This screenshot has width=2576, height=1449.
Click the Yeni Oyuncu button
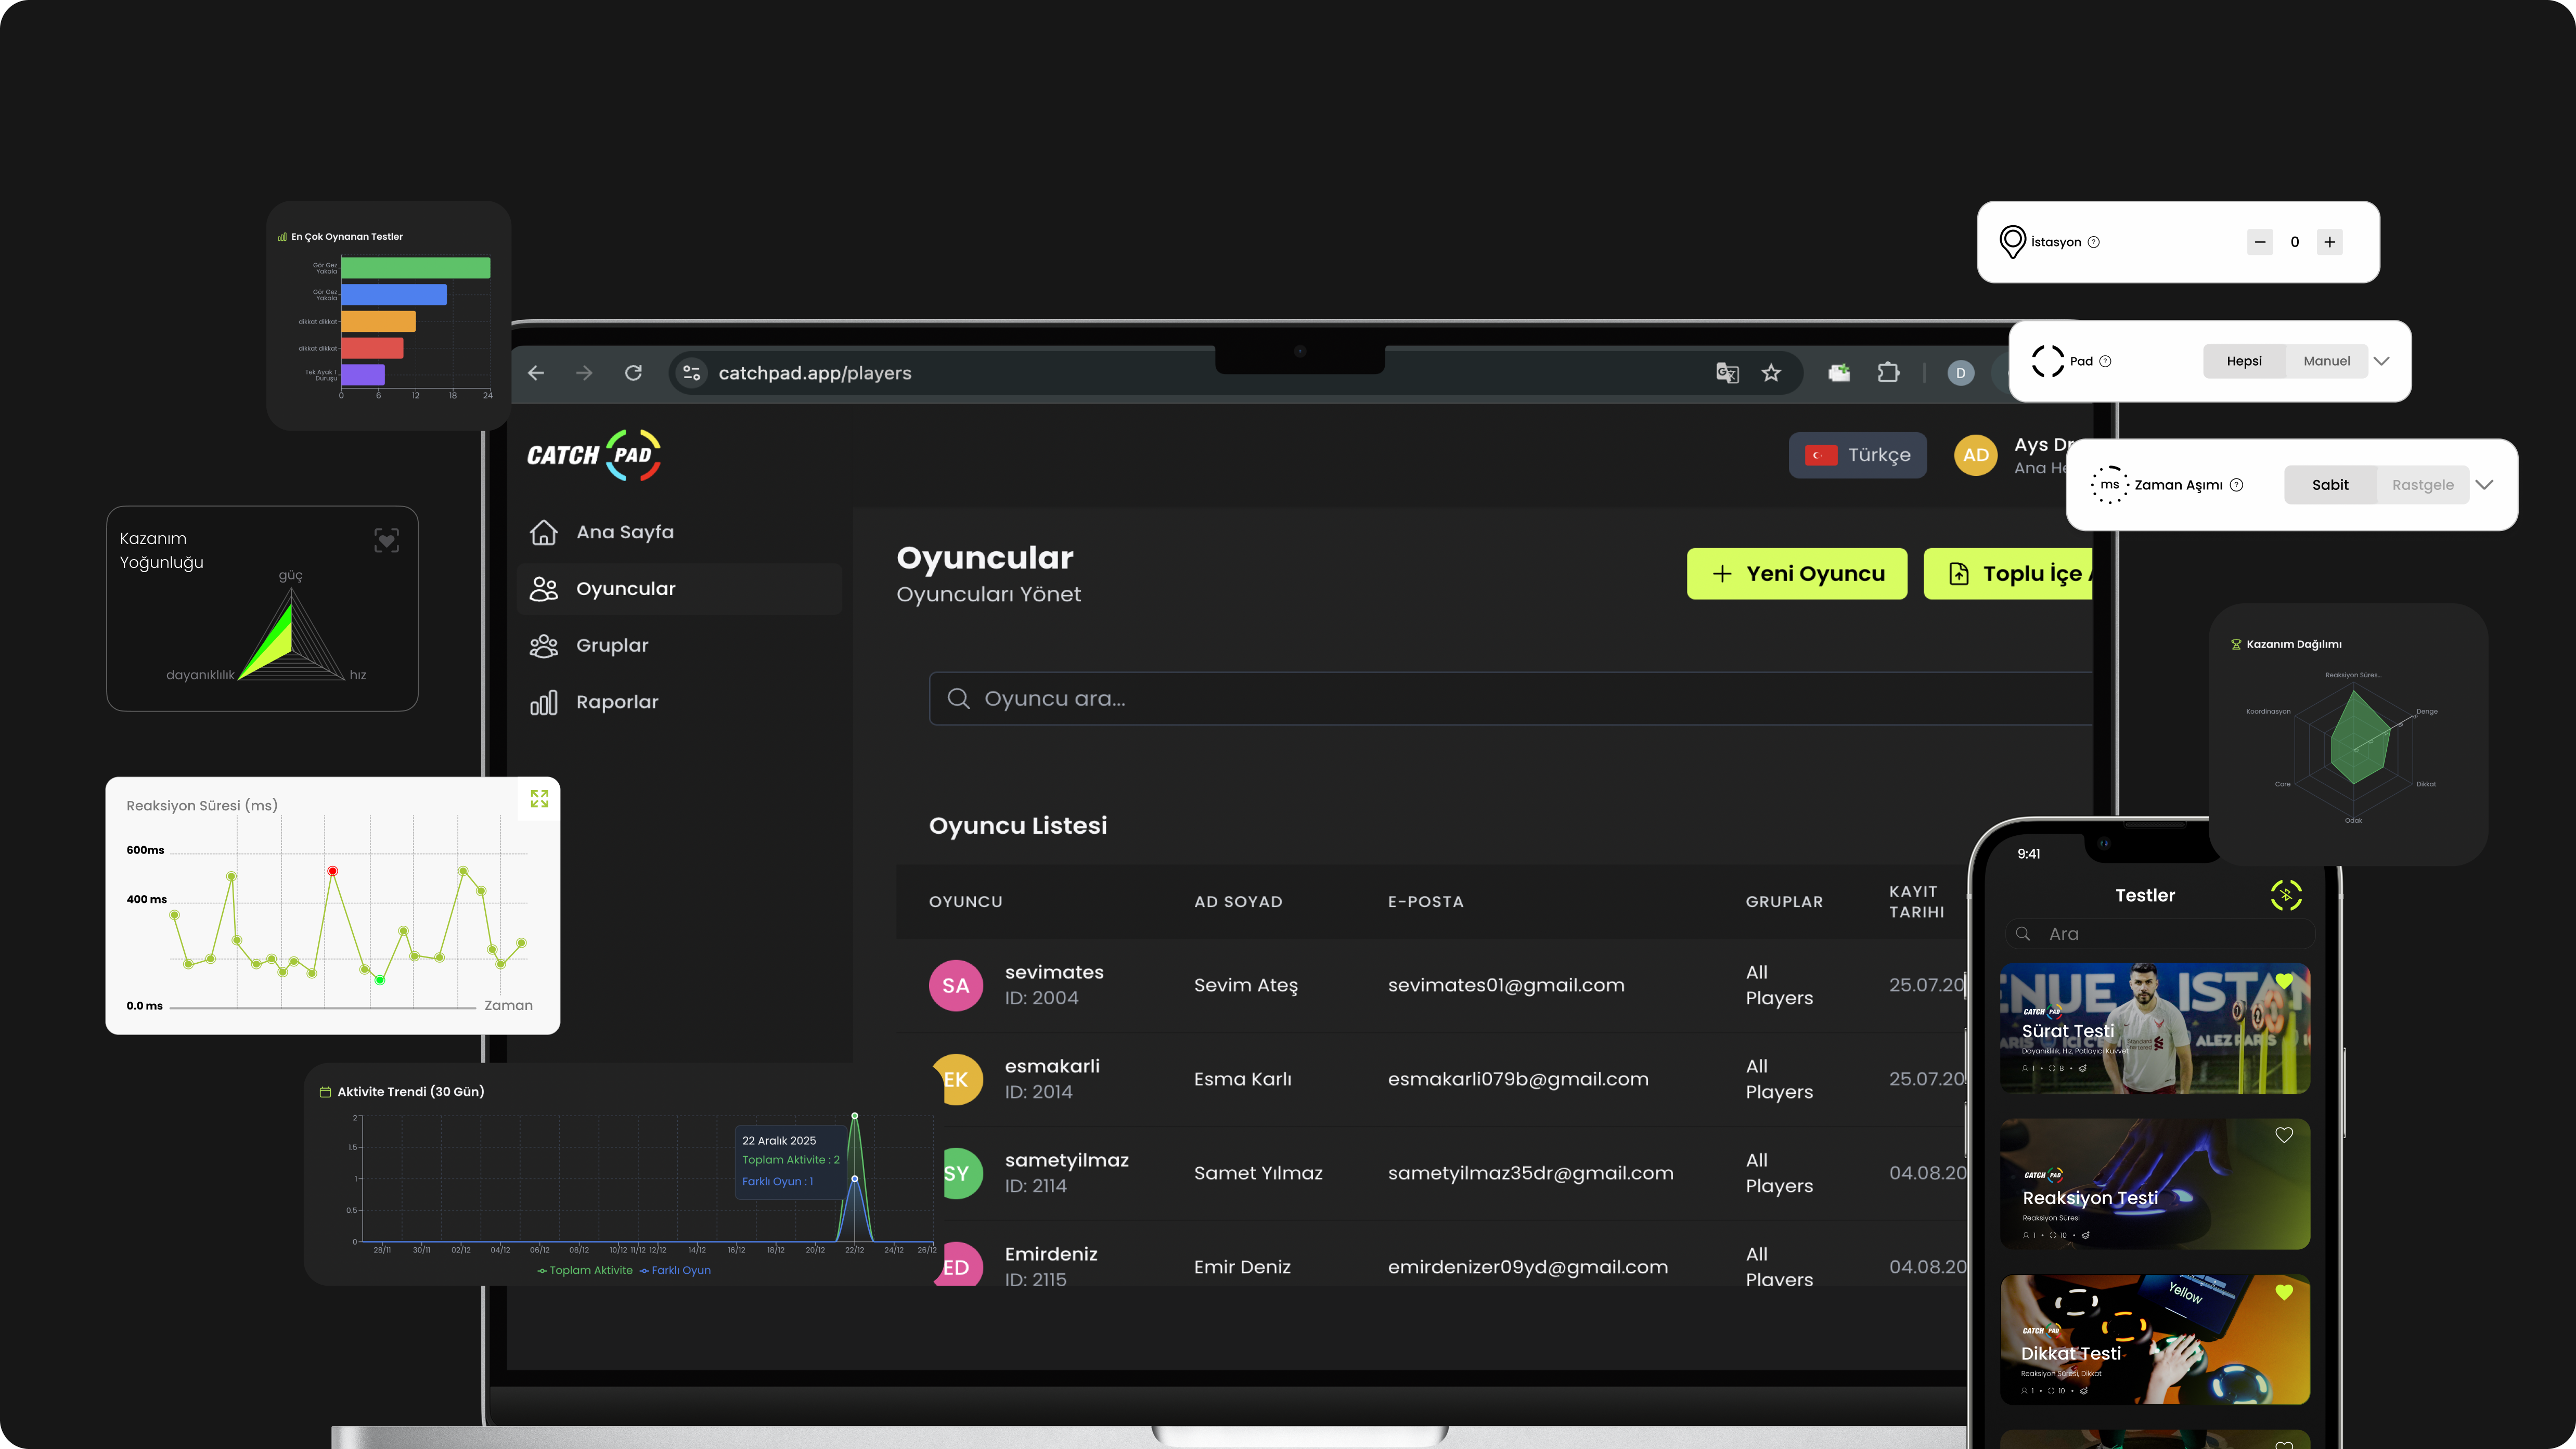click(x=1797, y=574)
